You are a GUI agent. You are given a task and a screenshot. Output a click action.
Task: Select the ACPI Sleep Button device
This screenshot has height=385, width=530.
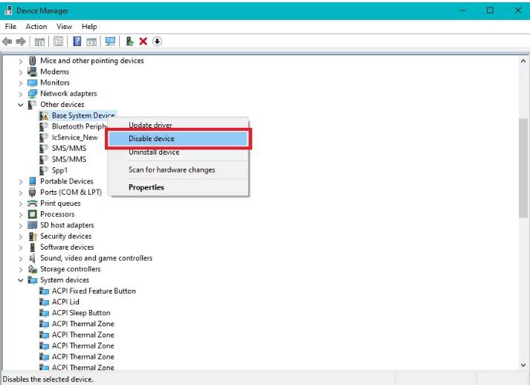[x=81, y=313]
